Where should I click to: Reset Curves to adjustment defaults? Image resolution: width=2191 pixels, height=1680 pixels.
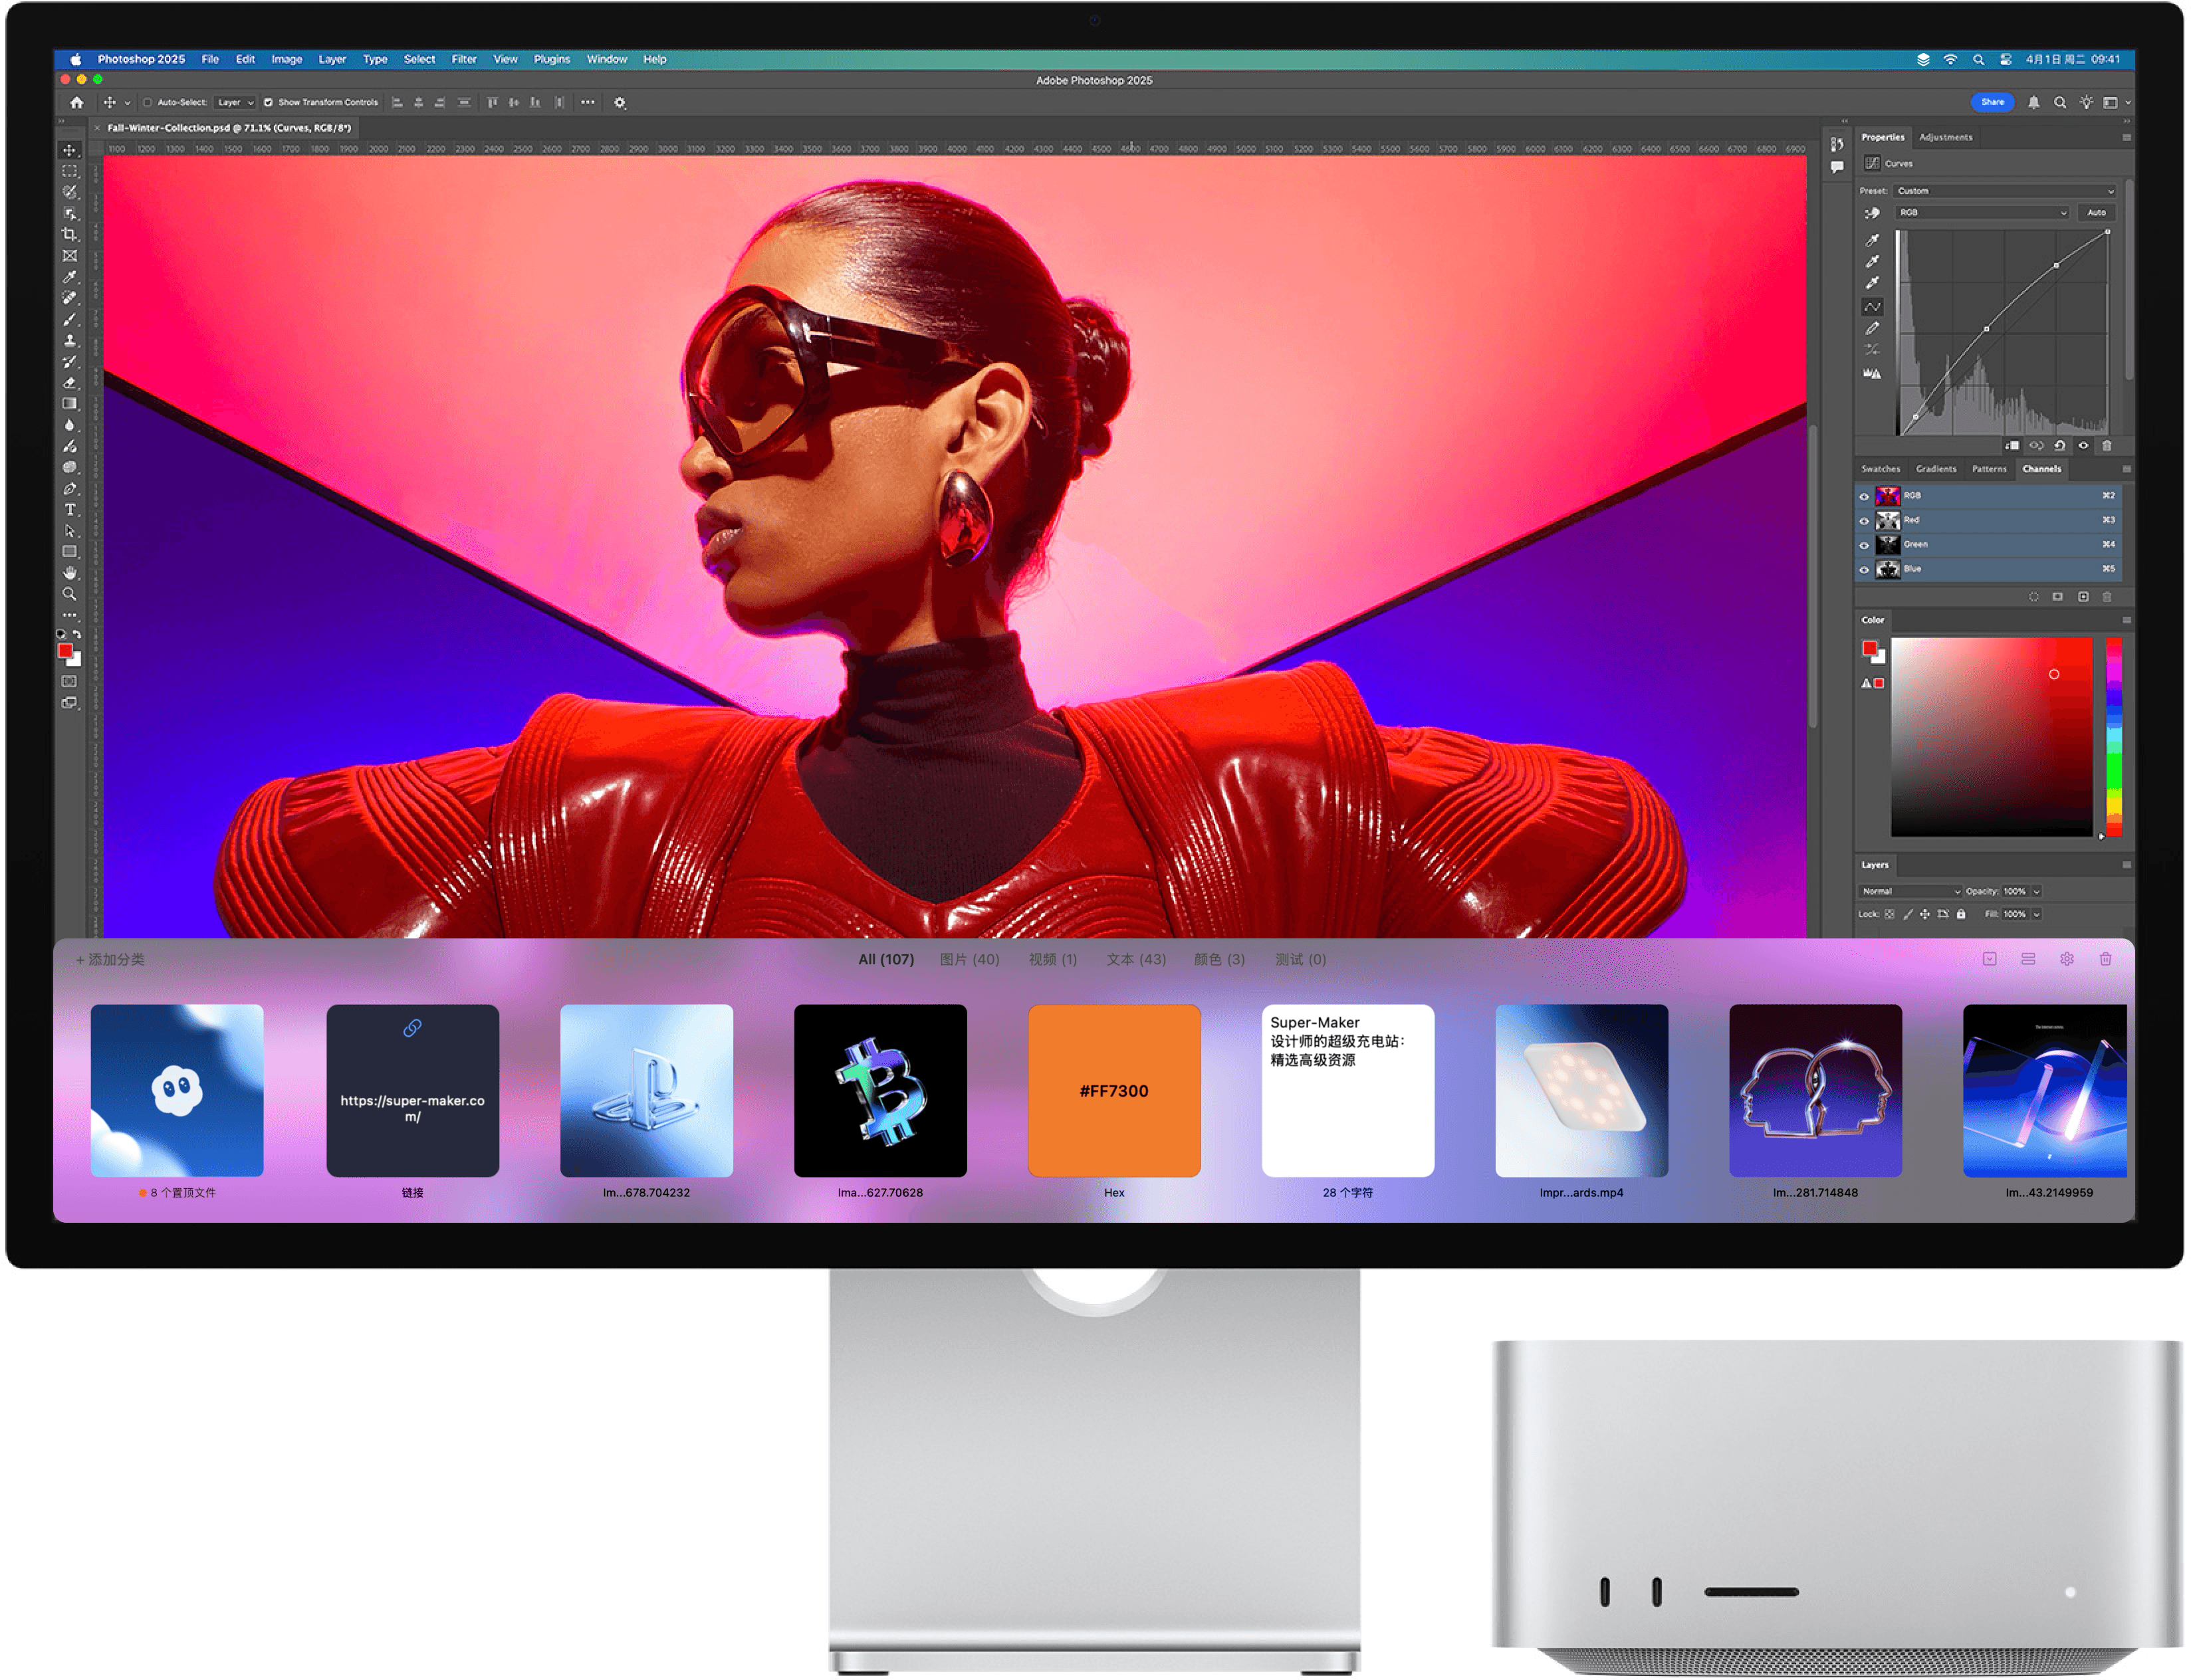click(x=2060, y=446)
